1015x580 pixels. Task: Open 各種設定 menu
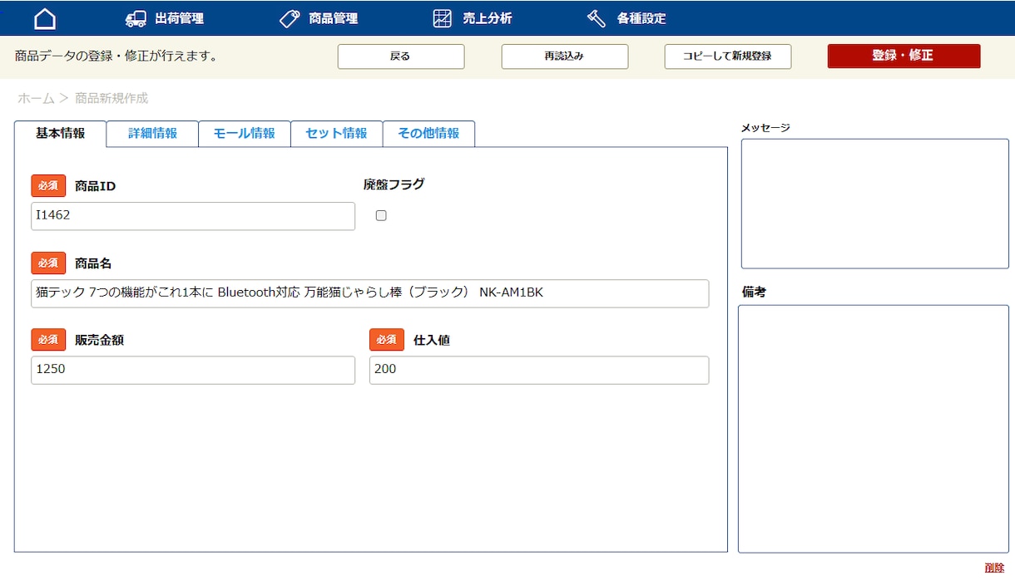(641, 18)
